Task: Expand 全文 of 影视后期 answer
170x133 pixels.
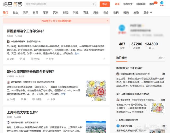Action: 77,53
